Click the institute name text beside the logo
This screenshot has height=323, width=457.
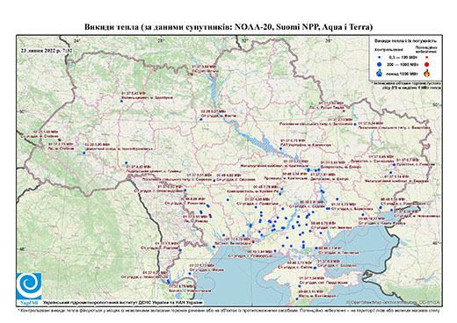pyautogui.click(x=123, y=303)
